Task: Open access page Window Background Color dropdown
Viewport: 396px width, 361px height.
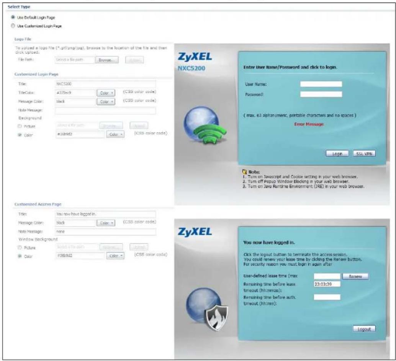Action: coord(115,256)
